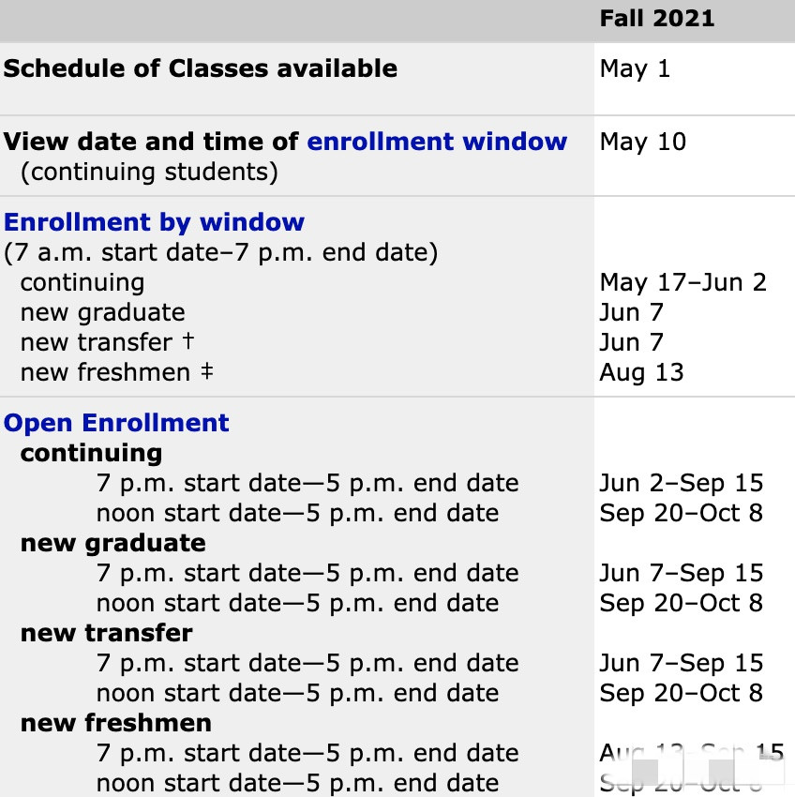
Task: Select the May 10 date cell
Action: click(643, 142)
